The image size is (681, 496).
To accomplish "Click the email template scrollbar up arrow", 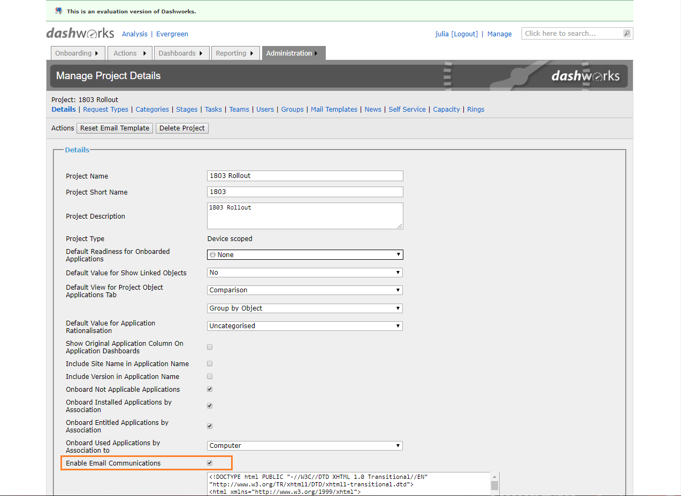I will pyautogui.click(x=494, y=476).
